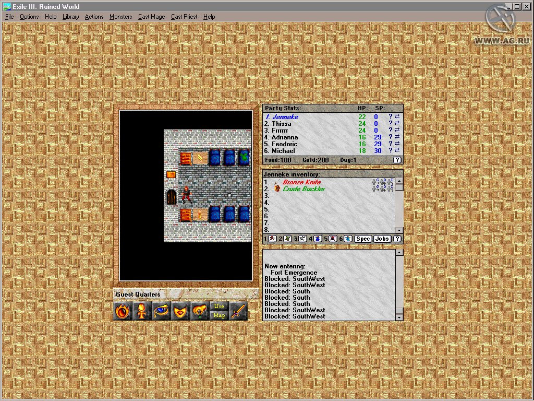Open the Monsters menu
This screenshot has width=534, height=401.
point(120,17)
